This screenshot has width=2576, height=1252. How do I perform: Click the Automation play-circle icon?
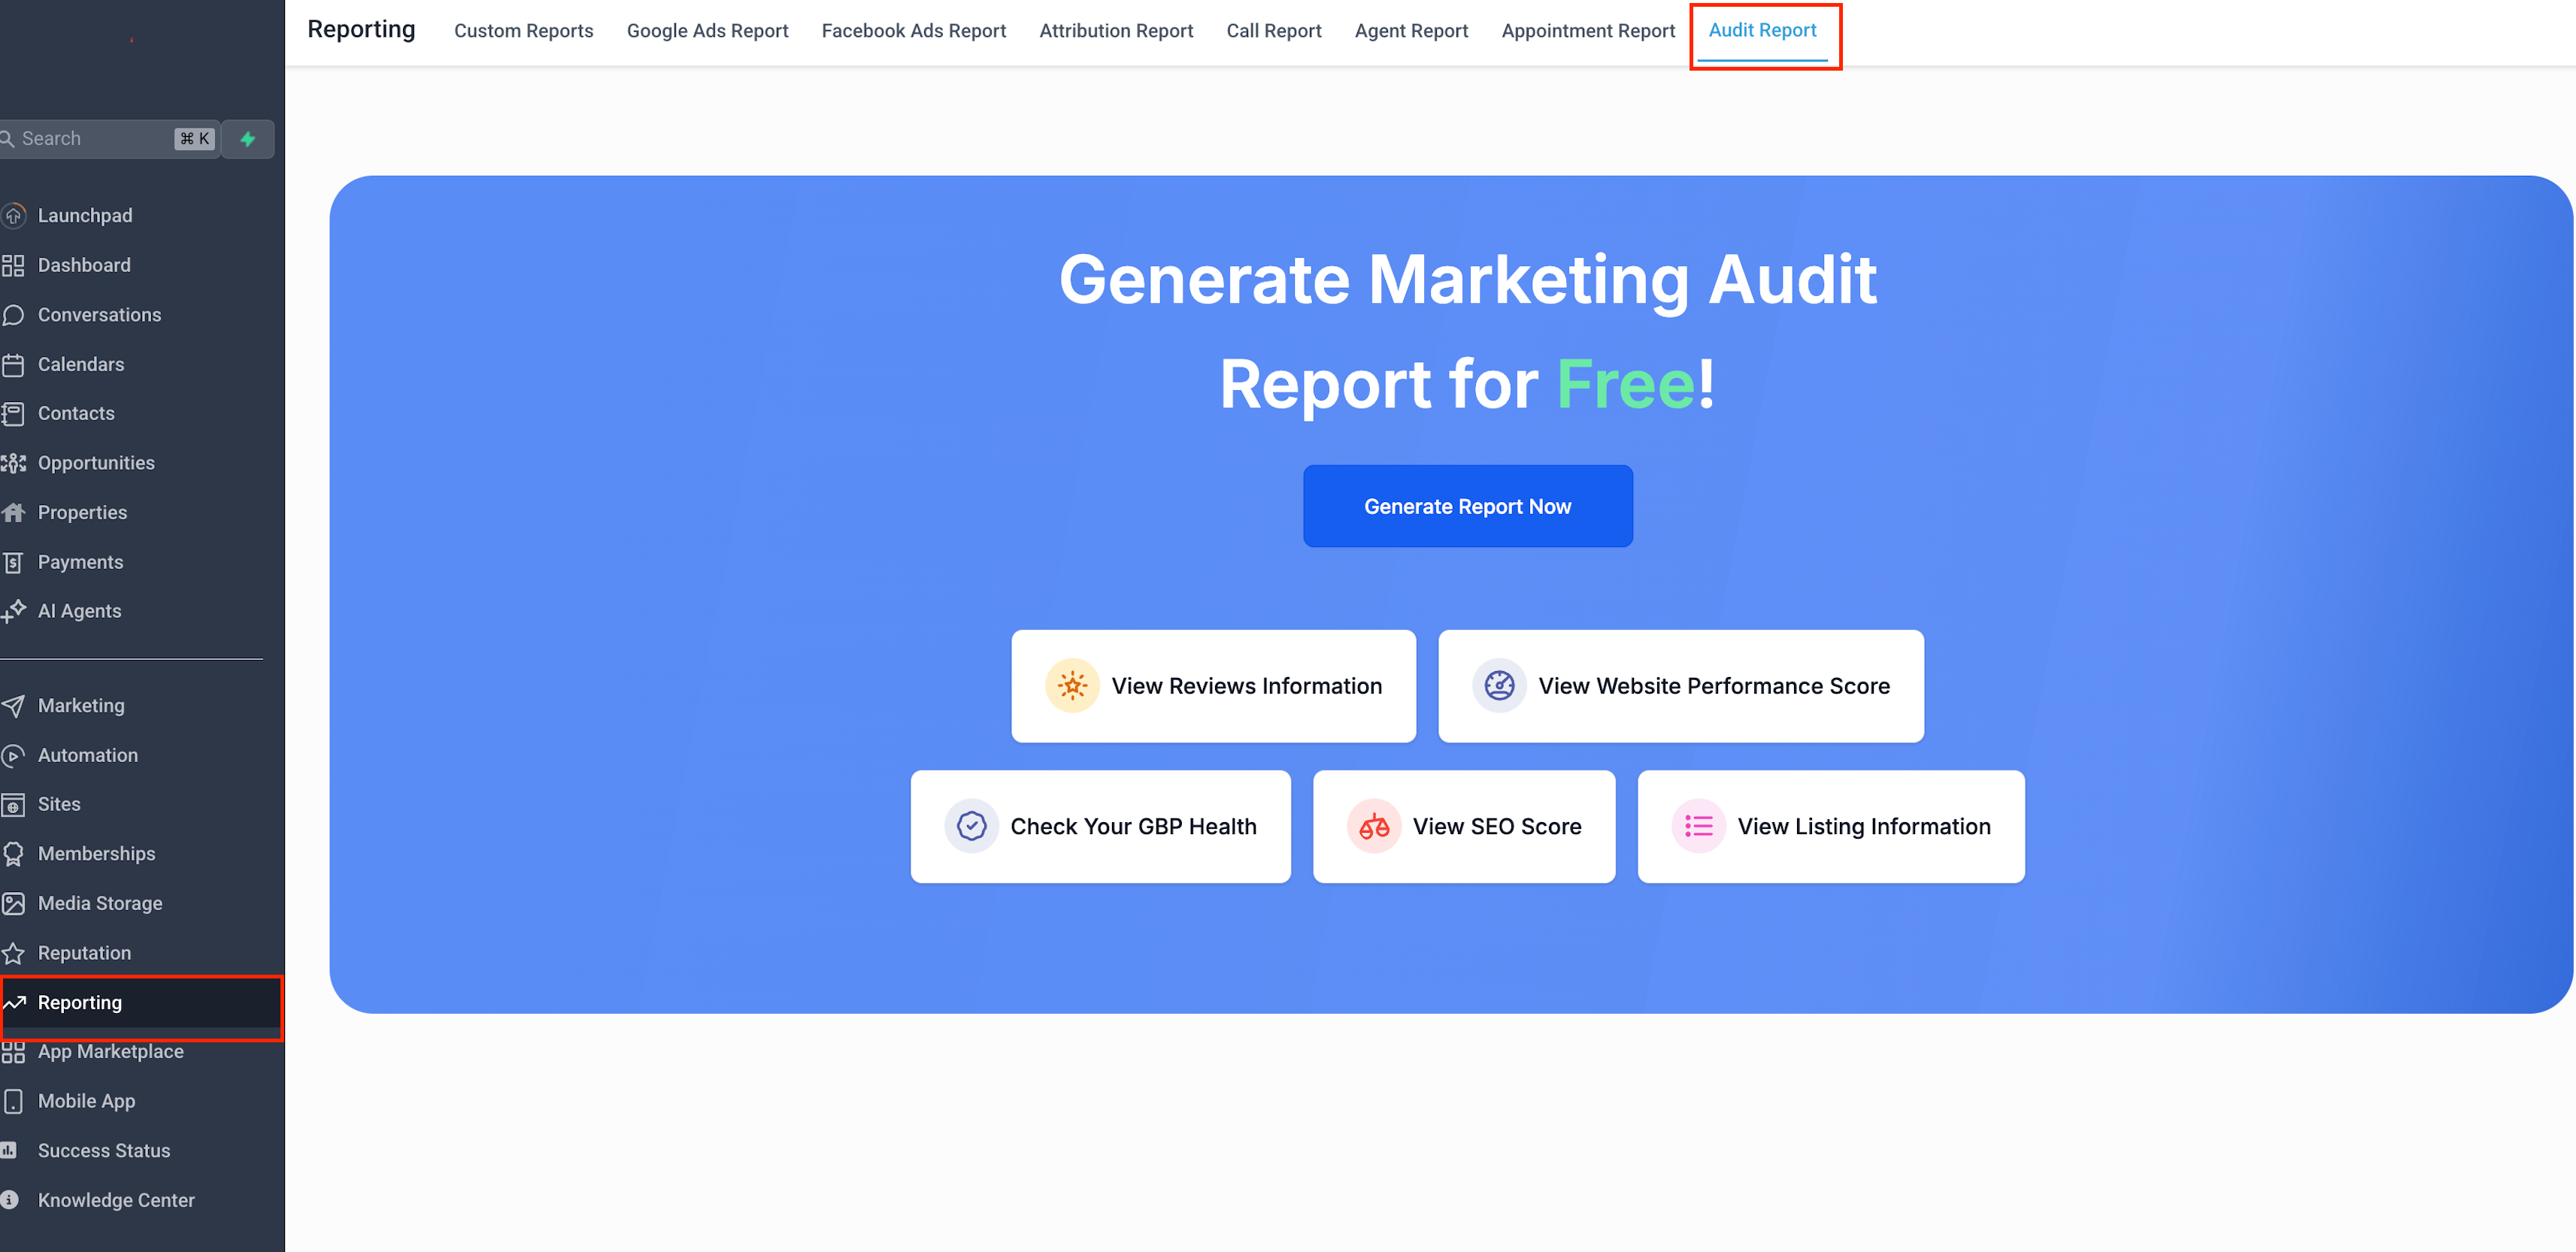(x=13, y=755)
